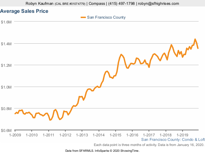Click the 1-2019 x-axis label

pyautogui.click(x=182, y=135)
